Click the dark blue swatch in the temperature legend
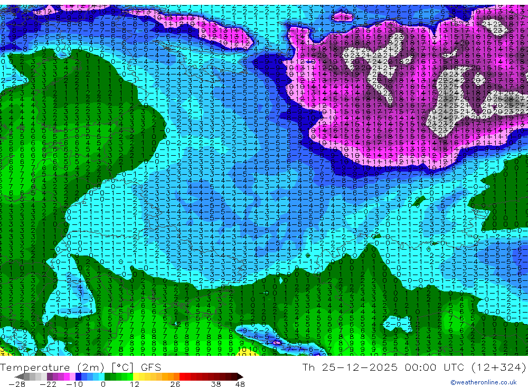 coord(78,376)
